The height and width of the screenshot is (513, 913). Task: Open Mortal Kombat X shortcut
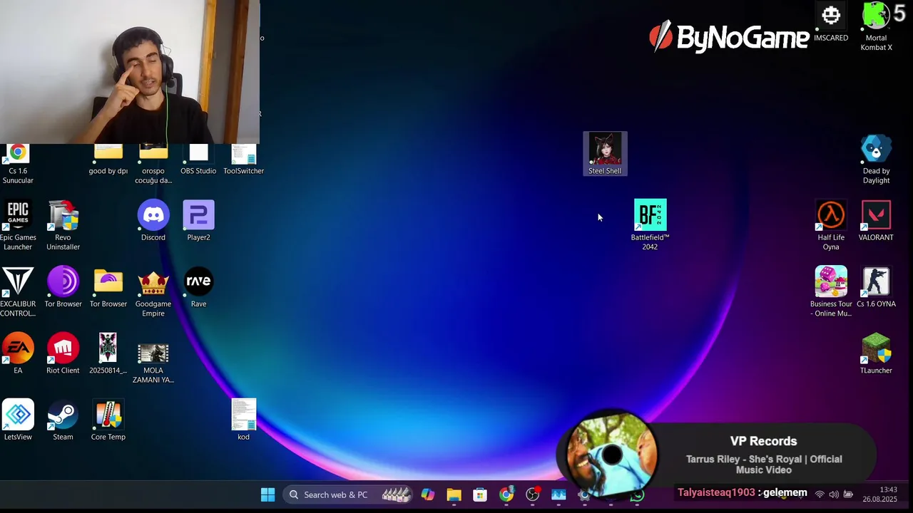tap(876, 26)
